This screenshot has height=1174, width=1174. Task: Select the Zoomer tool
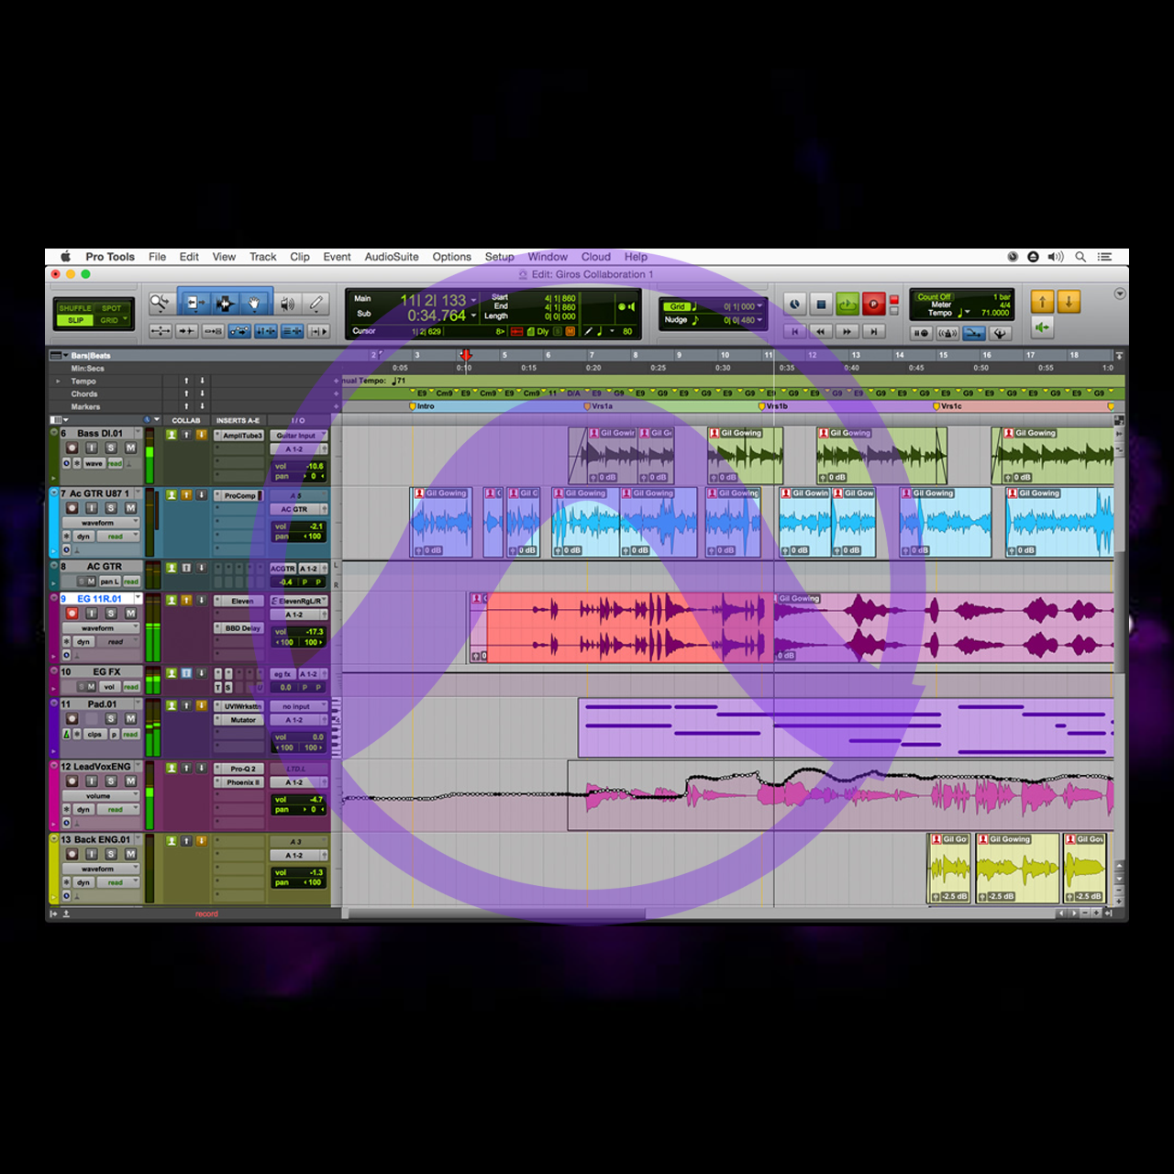tap(161, 303)
